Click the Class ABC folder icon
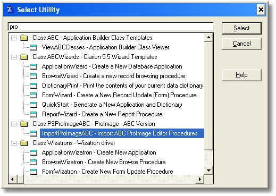 (24, 38)
